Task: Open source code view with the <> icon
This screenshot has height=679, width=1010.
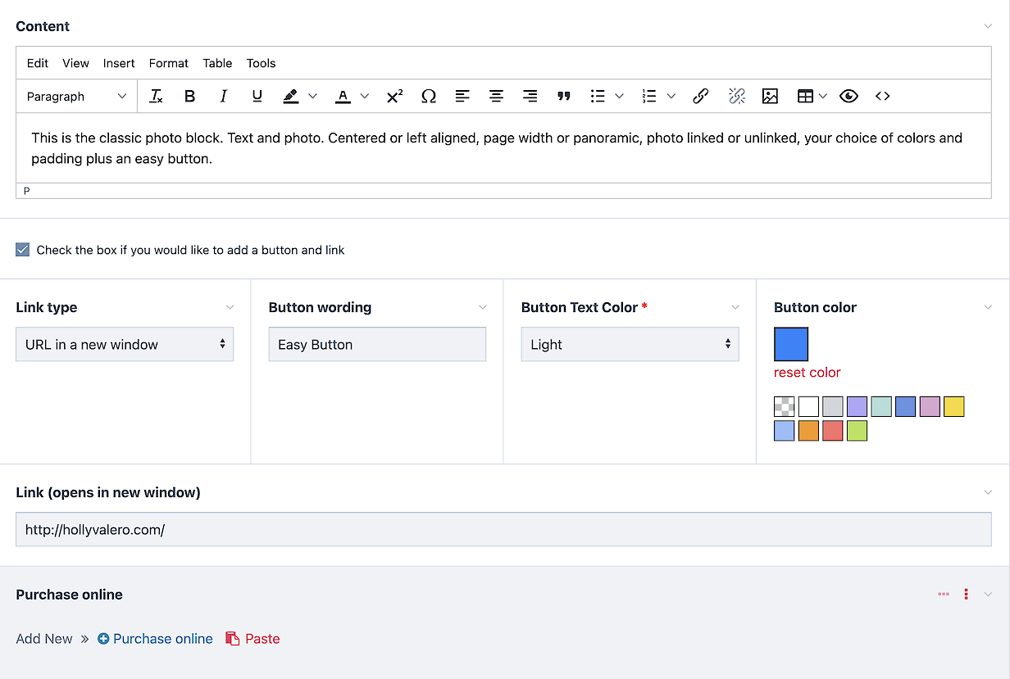Action: coord(882,97)
